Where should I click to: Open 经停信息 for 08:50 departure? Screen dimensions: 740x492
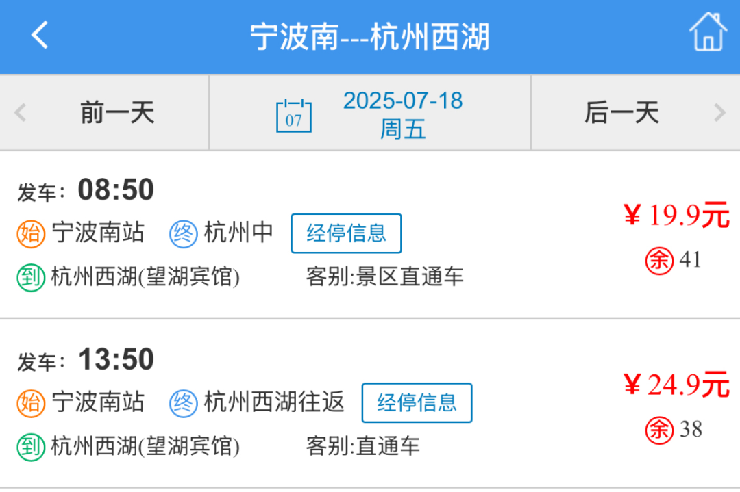point(347,233)
